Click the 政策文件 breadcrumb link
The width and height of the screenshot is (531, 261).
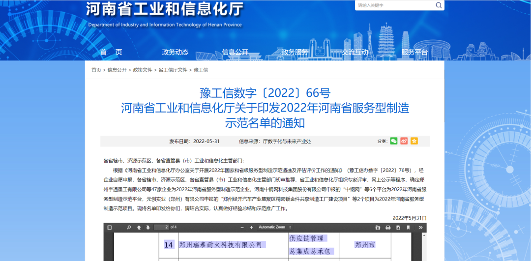(x=143, y=70)
